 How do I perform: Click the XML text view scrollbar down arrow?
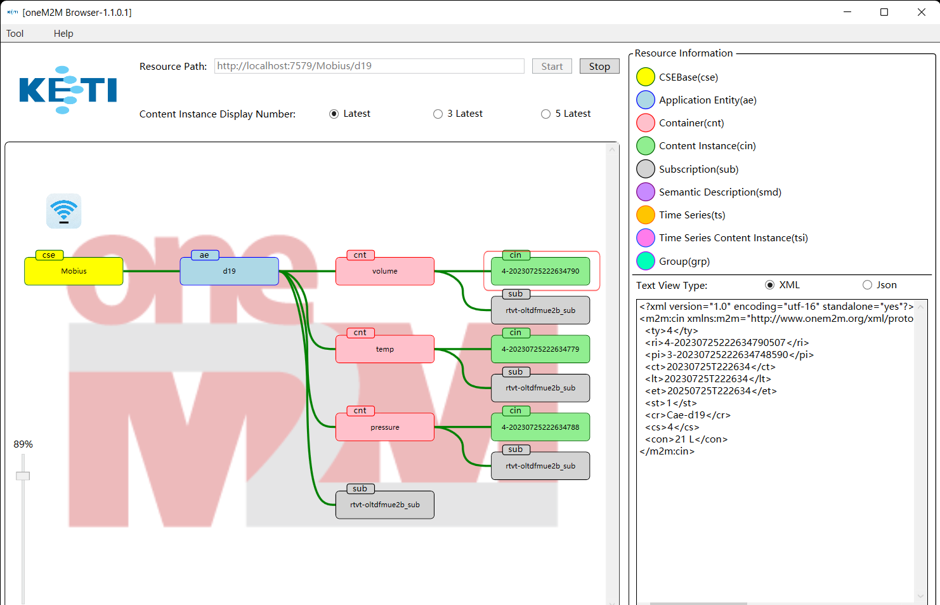click(x=921, y=596)
